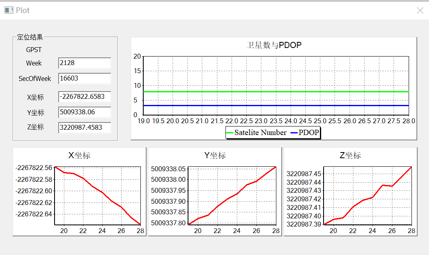The image size is (429, 255).
Task: Click the Z坐标 chart title
Action: pos(350,155)
